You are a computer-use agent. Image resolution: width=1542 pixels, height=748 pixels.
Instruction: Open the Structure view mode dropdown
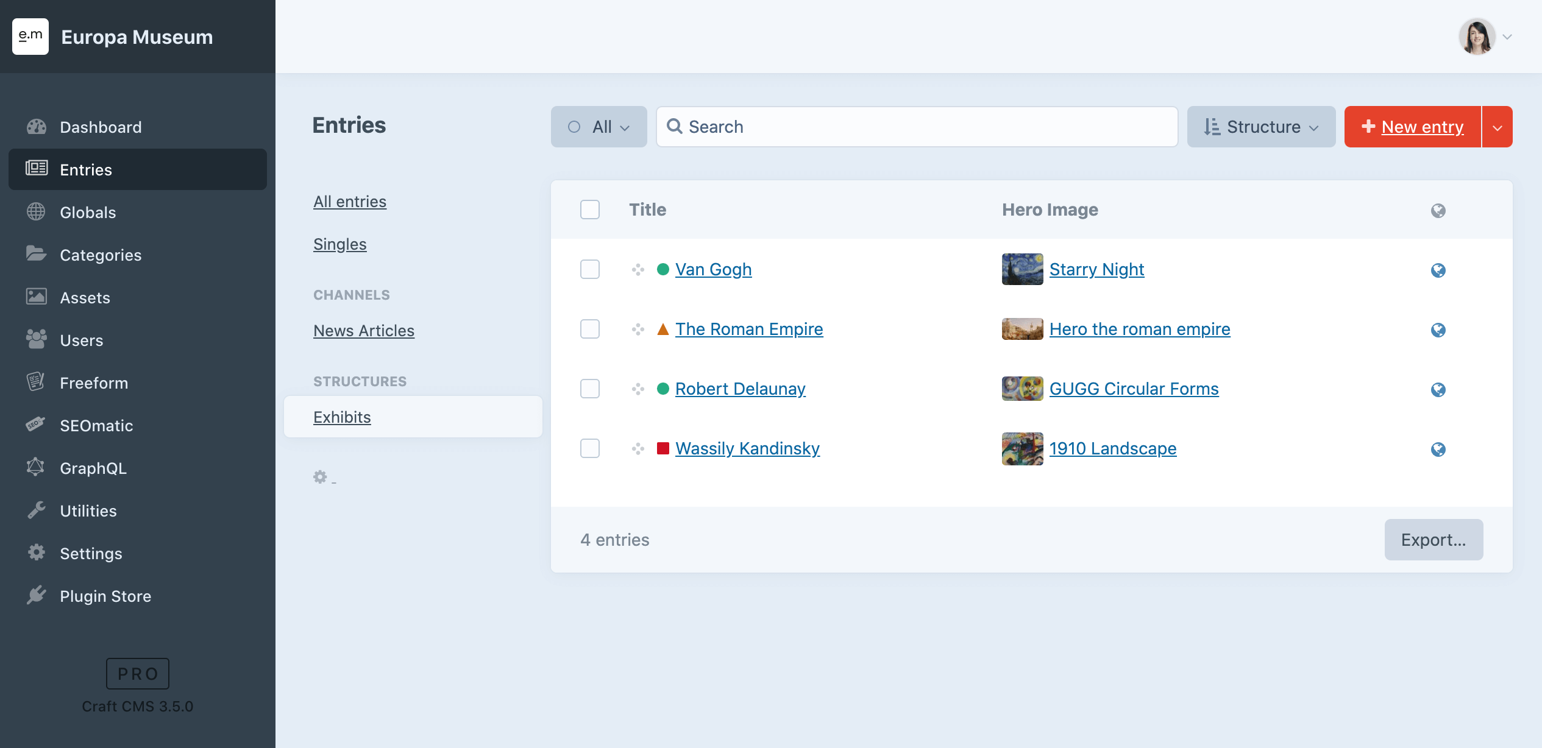(x=1261, y=127)
